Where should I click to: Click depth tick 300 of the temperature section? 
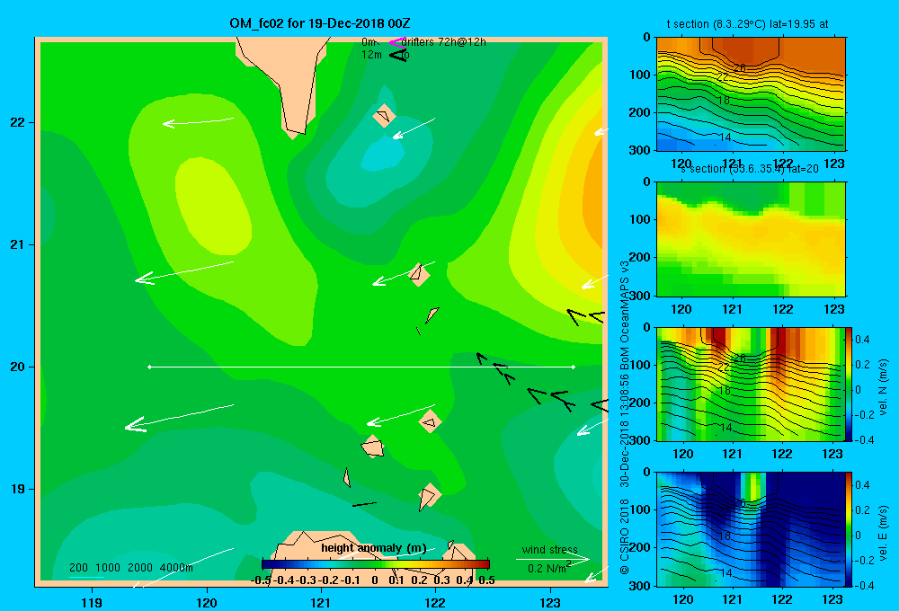coord(640,150)
